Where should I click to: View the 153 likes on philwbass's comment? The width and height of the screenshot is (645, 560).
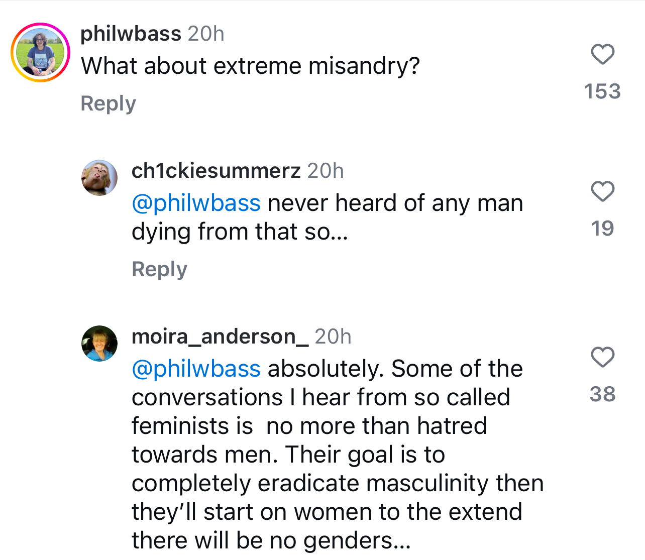pos(602,91)
